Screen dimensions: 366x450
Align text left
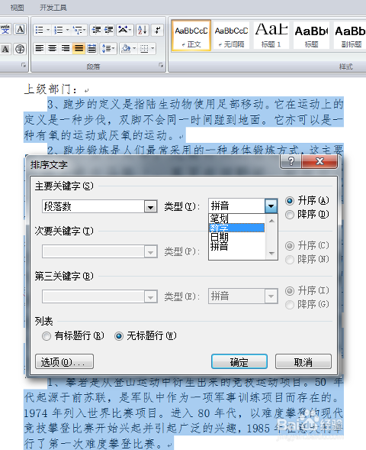tap(40, 48)
